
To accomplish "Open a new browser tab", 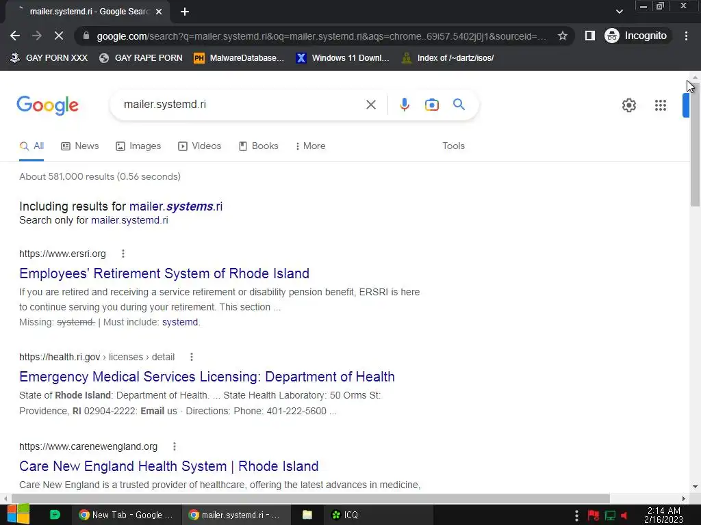I will point(185,12).
